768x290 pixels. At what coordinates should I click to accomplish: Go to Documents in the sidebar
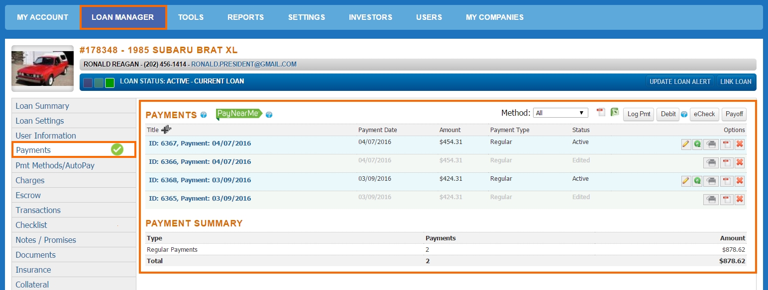coord(74,255)
